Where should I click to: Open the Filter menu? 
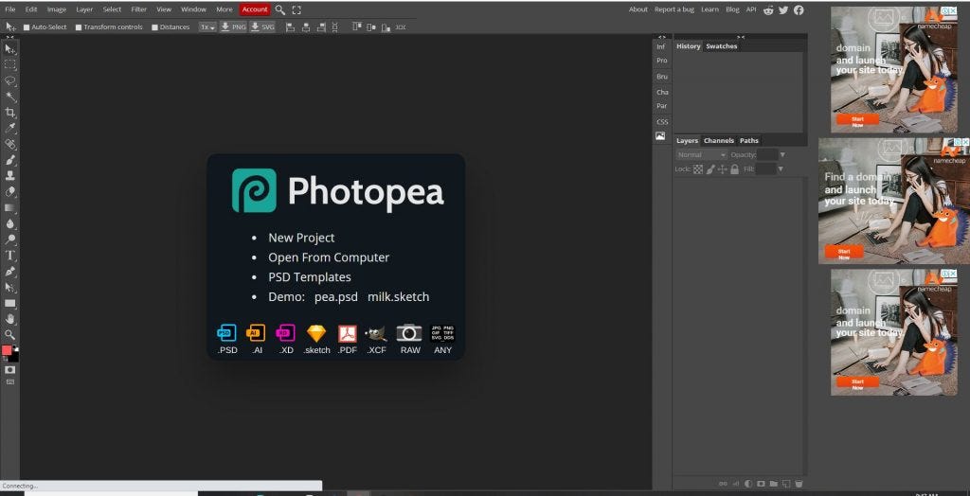coord(139,9)
